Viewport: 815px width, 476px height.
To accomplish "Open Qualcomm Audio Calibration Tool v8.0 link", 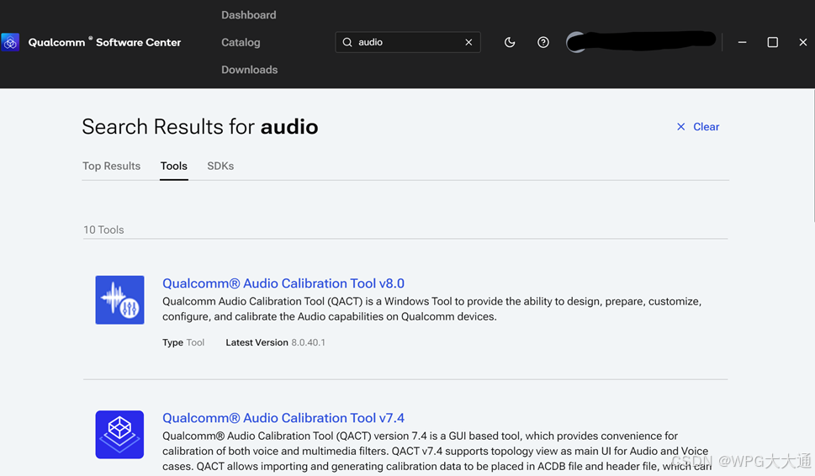I will [x=283, y=283].
